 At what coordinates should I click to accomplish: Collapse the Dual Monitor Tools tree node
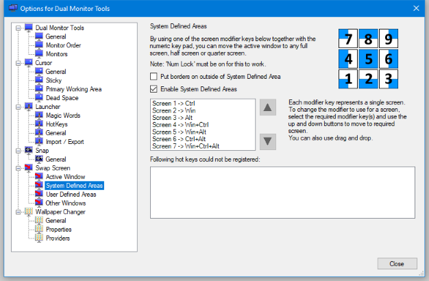coord(19,28)
